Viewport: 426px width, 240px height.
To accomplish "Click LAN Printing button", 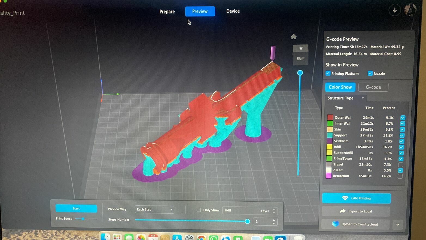I will pos(356,198).
